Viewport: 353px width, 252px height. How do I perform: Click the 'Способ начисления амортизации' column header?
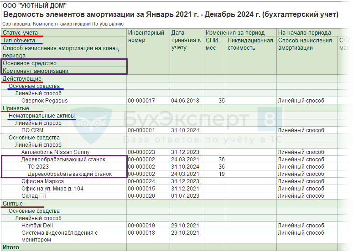[307, 55]
